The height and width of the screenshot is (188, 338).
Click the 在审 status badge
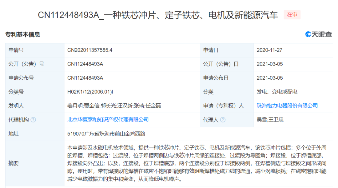coord(292,15)
